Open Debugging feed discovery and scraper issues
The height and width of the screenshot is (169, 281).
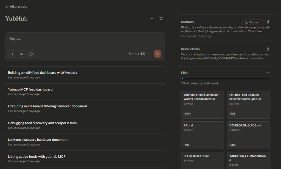tap(42, 123)
